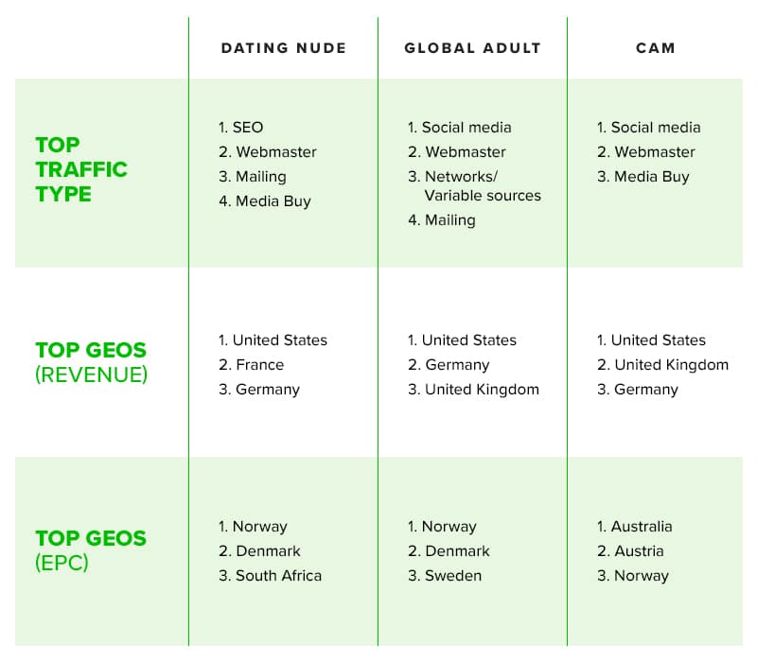The height and width of the screenshot is (662, 757).
Task: Click the TOP GEOS (REVENUE) row label
Action: [91, 362]
